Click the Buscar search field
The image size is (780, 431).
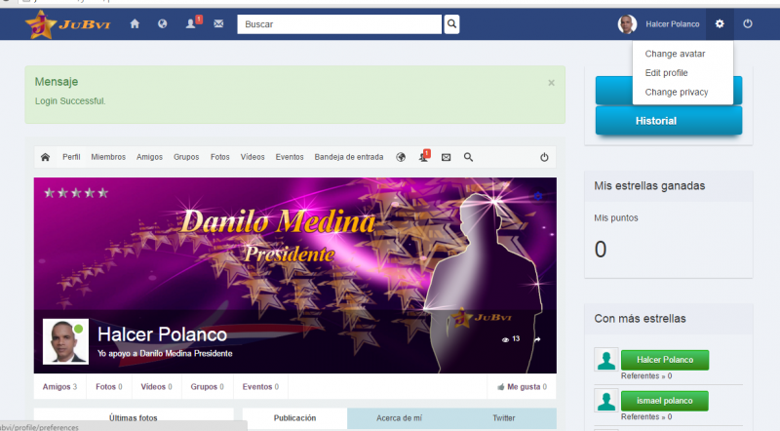coord(339,23)
